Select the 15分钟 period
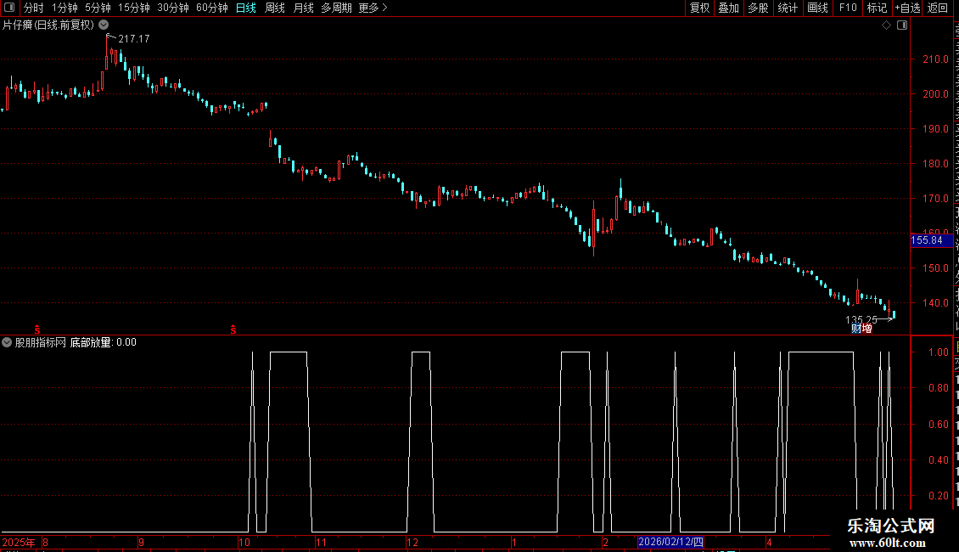 [134, 8]
